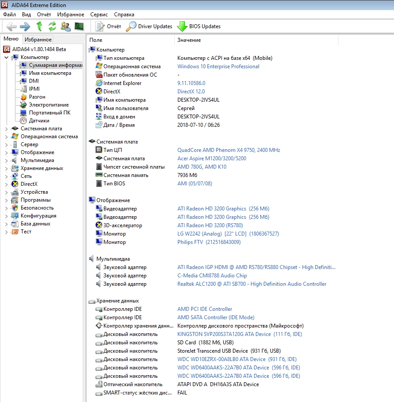
Task: Open the Справка menu
Action: [124, 15]
